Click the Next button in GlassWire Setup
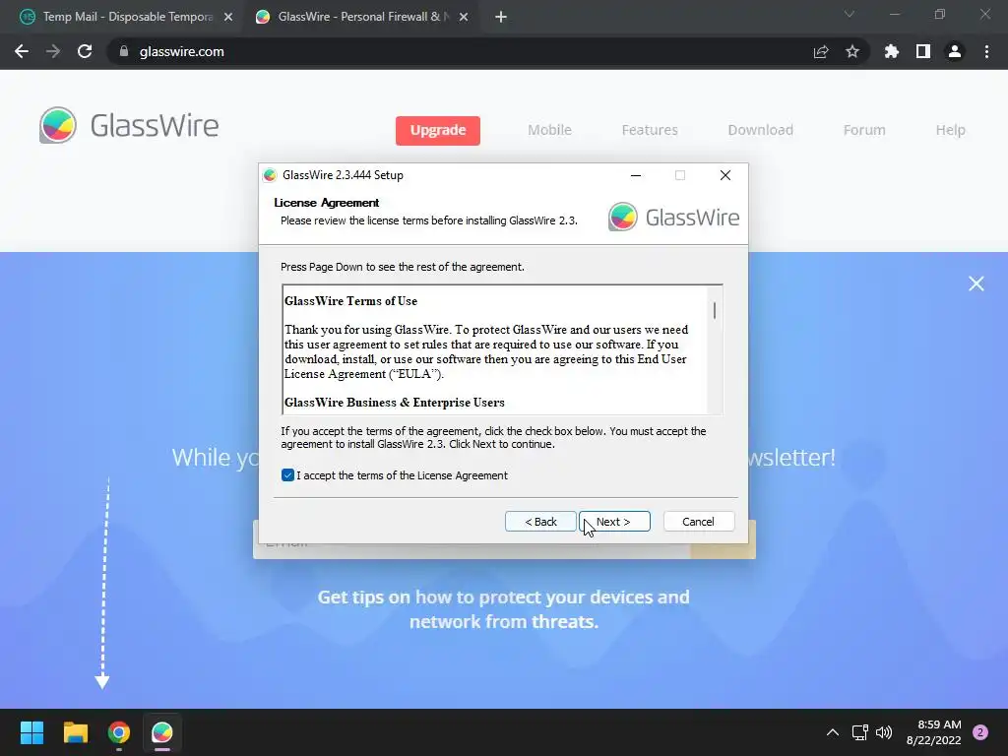This screenshot has height=756, width=1008. click(614, 522)
